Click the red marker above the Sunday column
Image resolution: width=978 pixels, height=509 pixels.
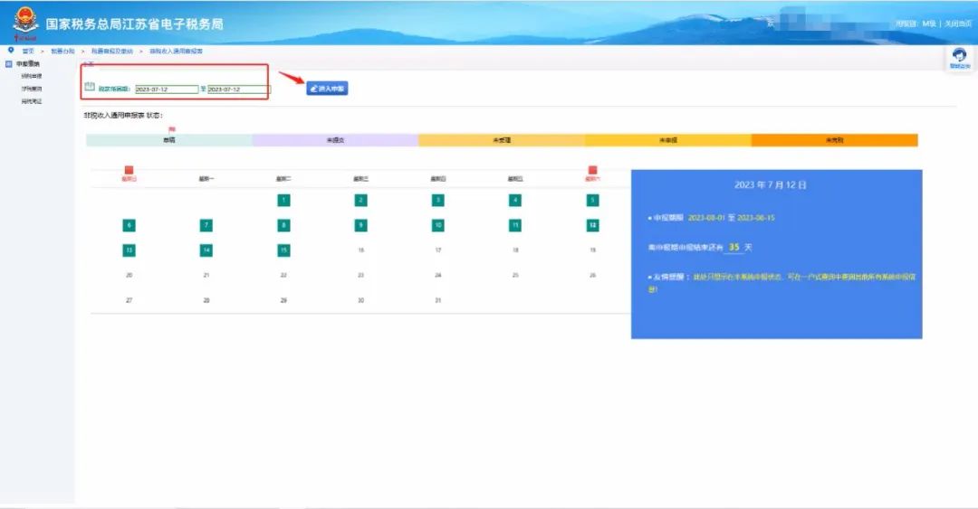(129, 170)
